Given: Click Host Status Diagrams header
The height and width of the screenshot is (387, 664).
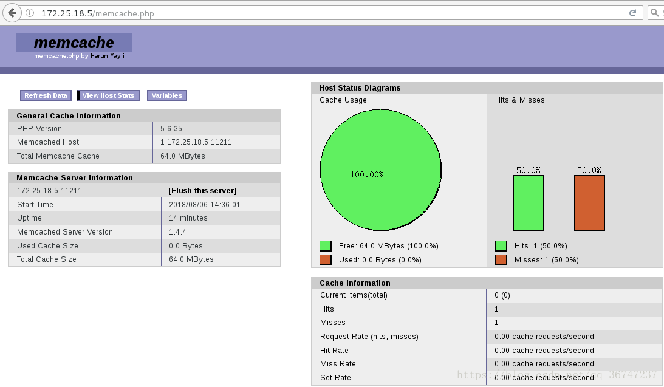Looking at the screenshot, I should pos(487,87).
